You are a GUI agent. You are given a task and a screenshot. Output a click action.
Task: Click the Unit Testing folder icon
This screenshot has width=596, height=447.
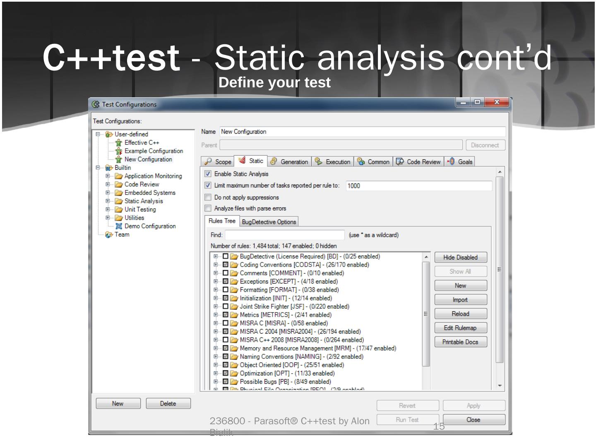coord(119,209)
